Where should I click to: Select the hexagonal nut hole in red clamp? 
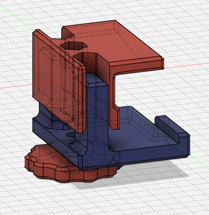[74, 46]
